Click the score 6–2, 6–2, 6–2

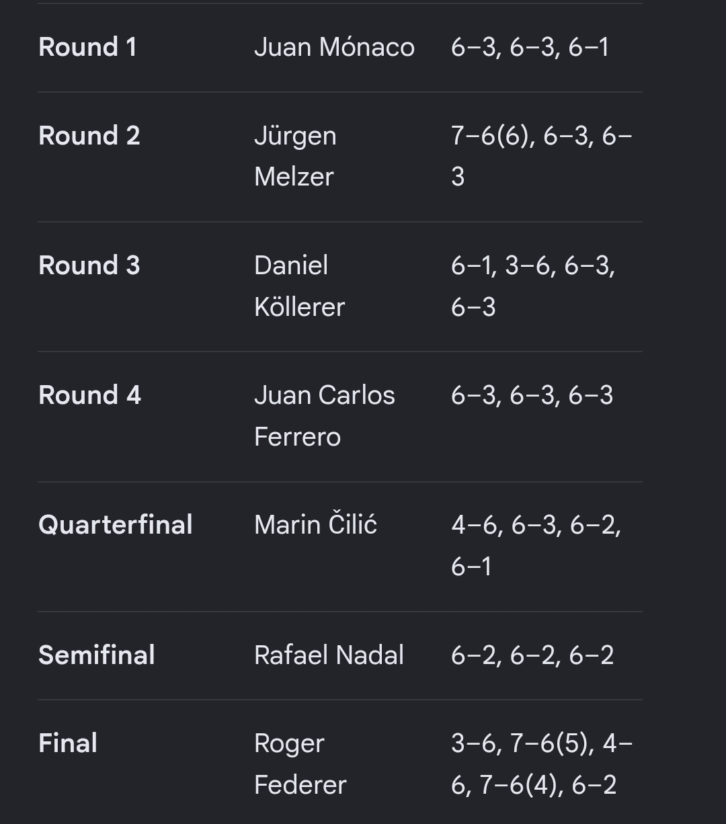pos(532,655)
